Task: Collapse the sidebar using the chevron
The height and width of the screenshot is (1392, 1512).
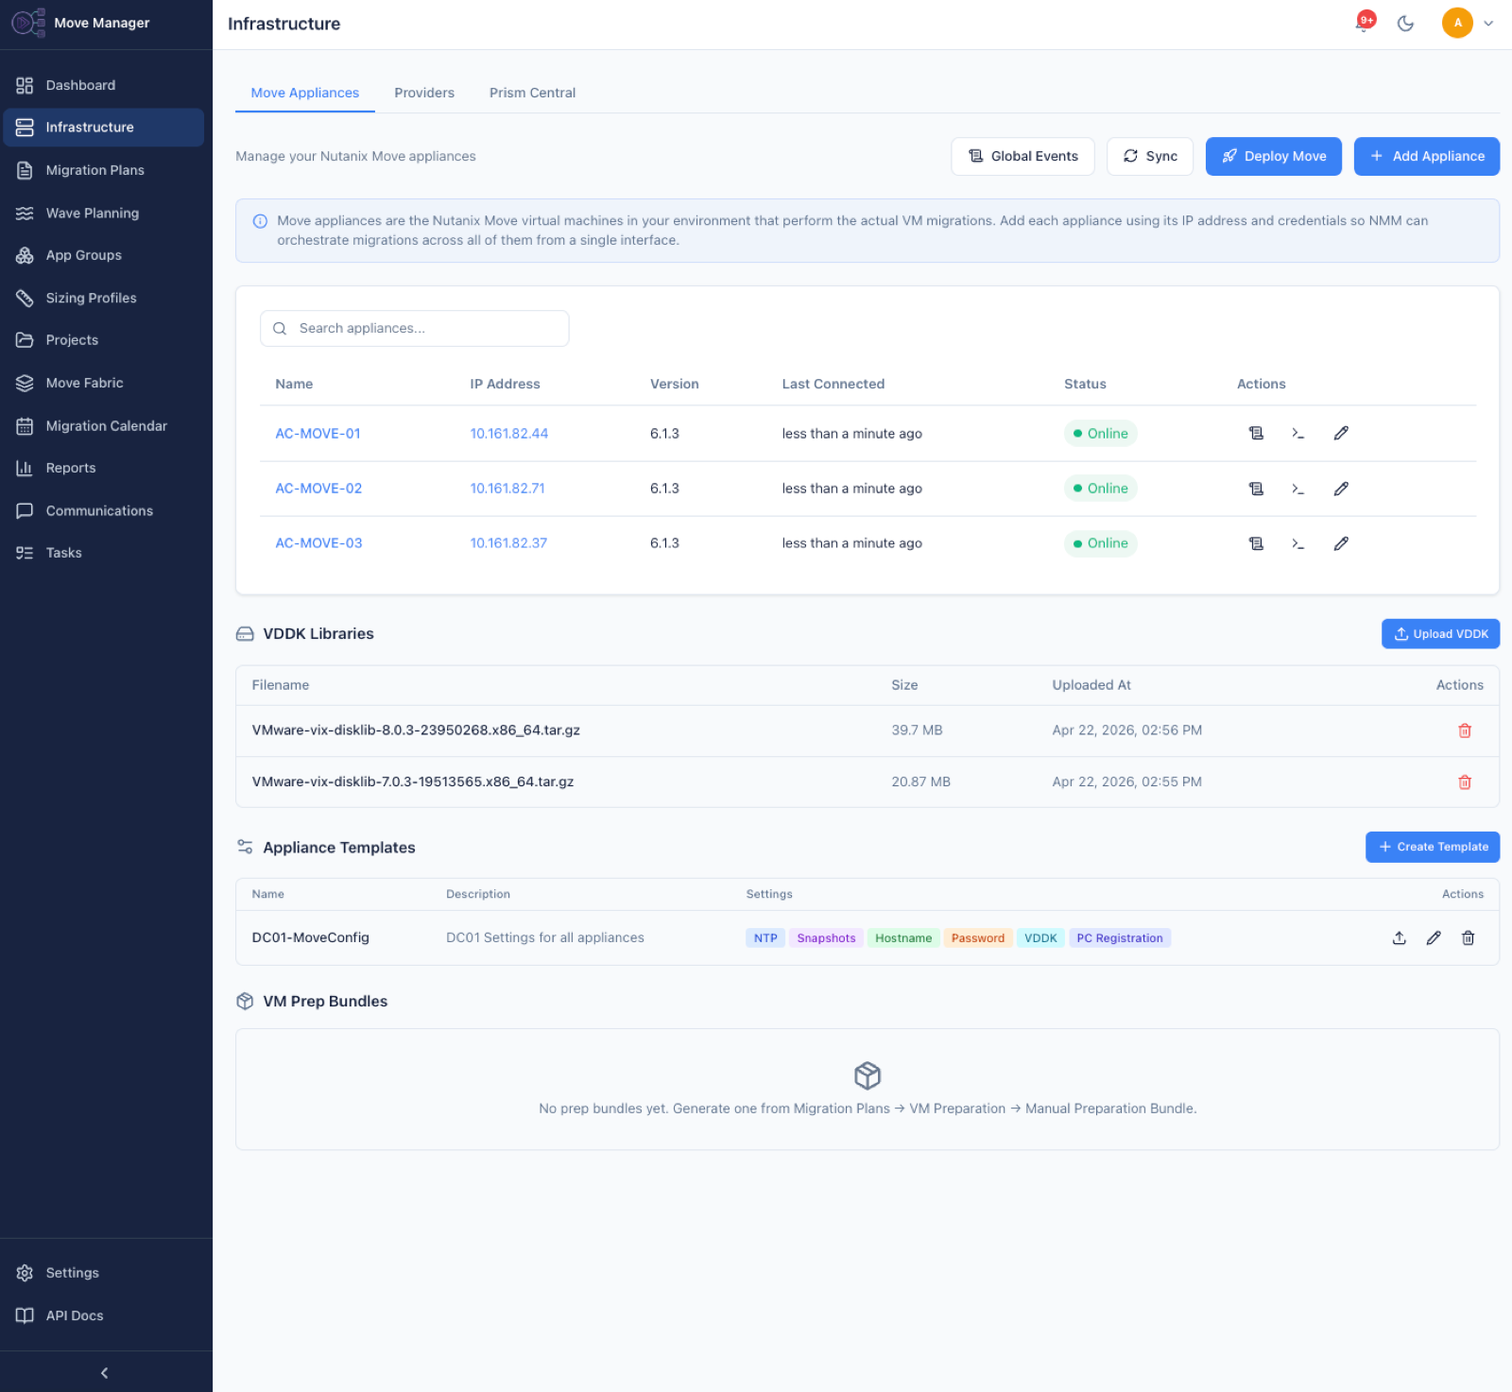Action: tap(105, 1372)
